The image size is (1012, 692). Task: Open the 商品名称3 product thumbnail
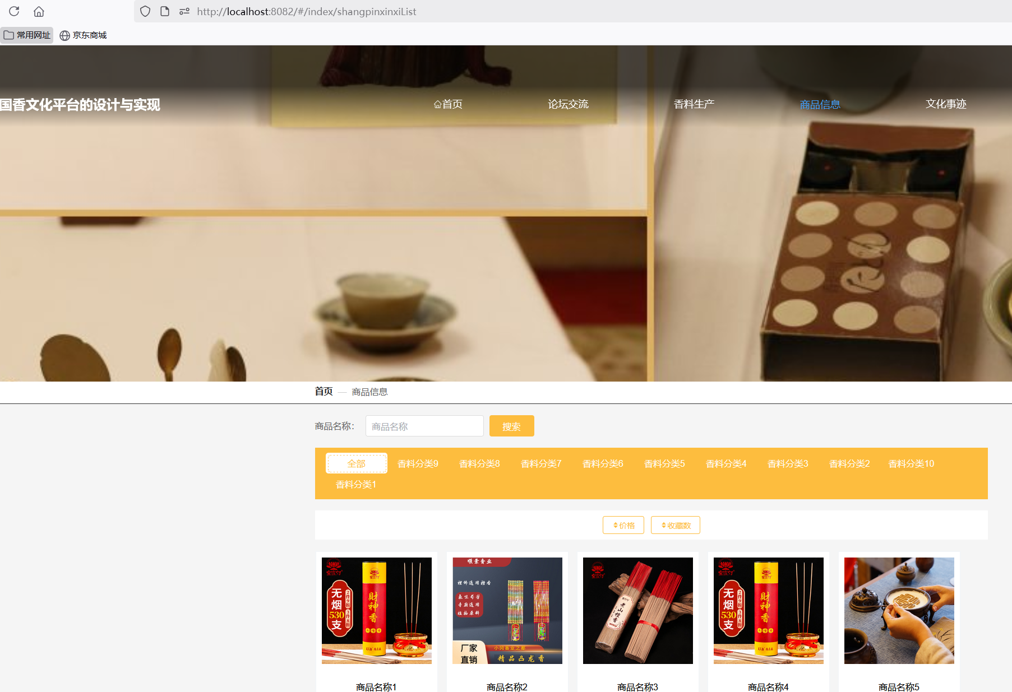pyautogui.click(x=637, y=610)
